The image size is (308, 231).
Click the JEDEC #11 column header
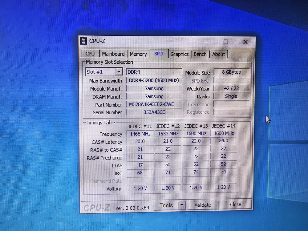tap(140, 126)
